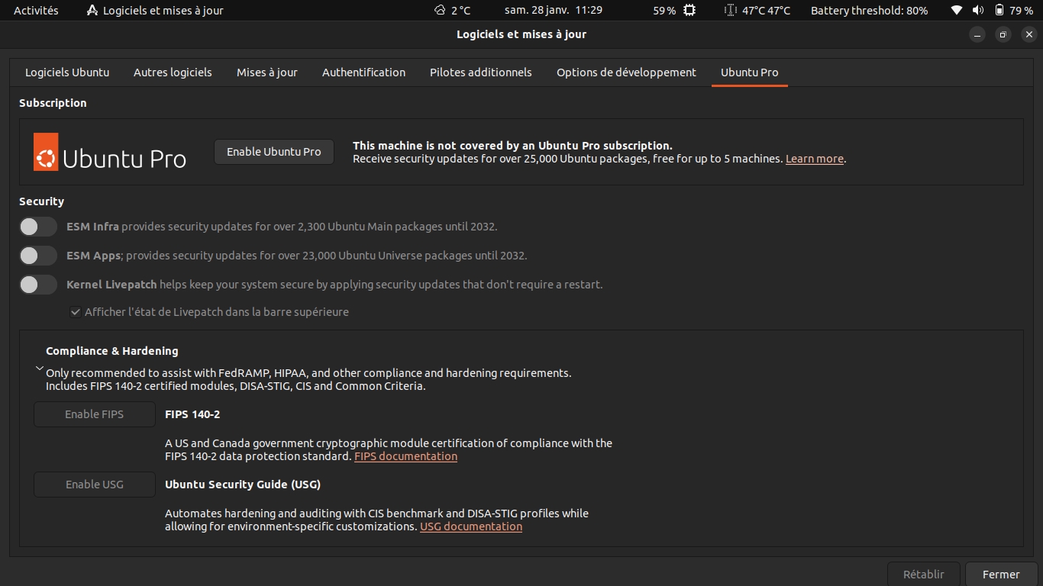
Task: Switch to the Pilotes additionnels tab
Action: coord(480,72)
